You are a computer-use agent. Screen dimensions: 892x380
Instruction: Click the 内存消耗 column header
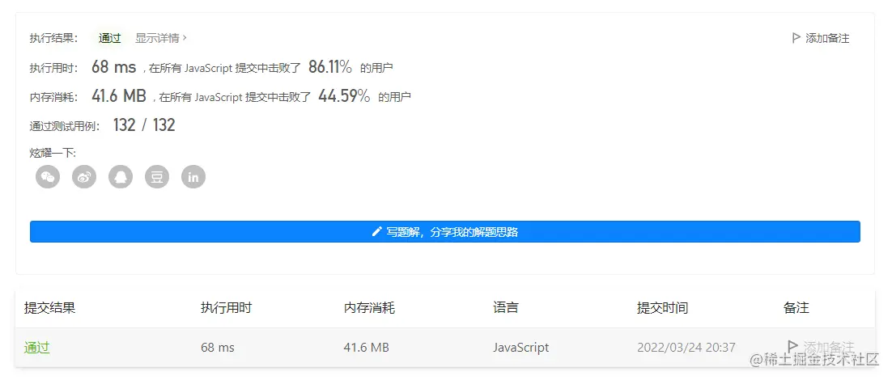tap(369, 308)
